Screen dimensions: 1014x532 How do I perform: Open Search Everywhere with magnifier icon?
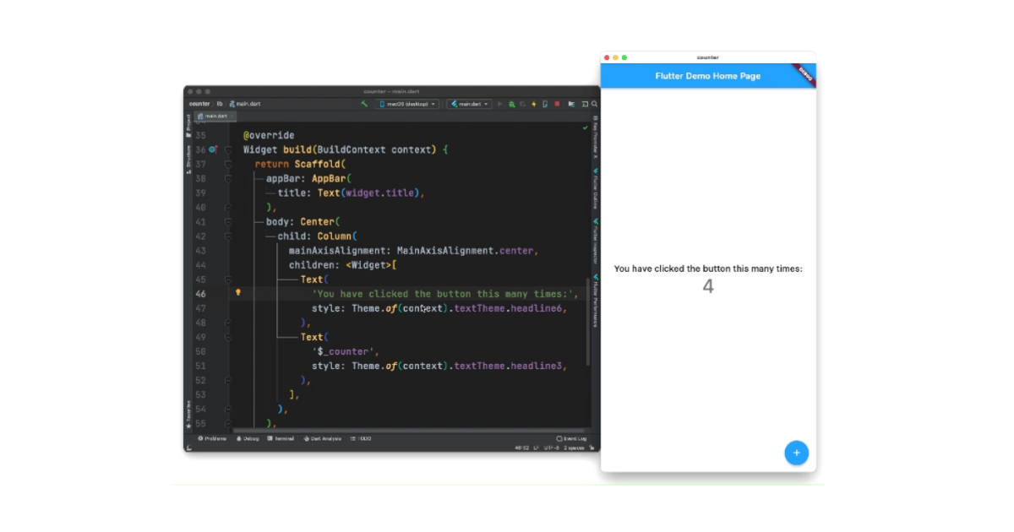(594, 103)
